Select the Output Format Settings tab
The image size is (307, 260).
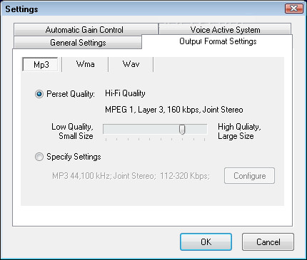click(x=218, y=41)
